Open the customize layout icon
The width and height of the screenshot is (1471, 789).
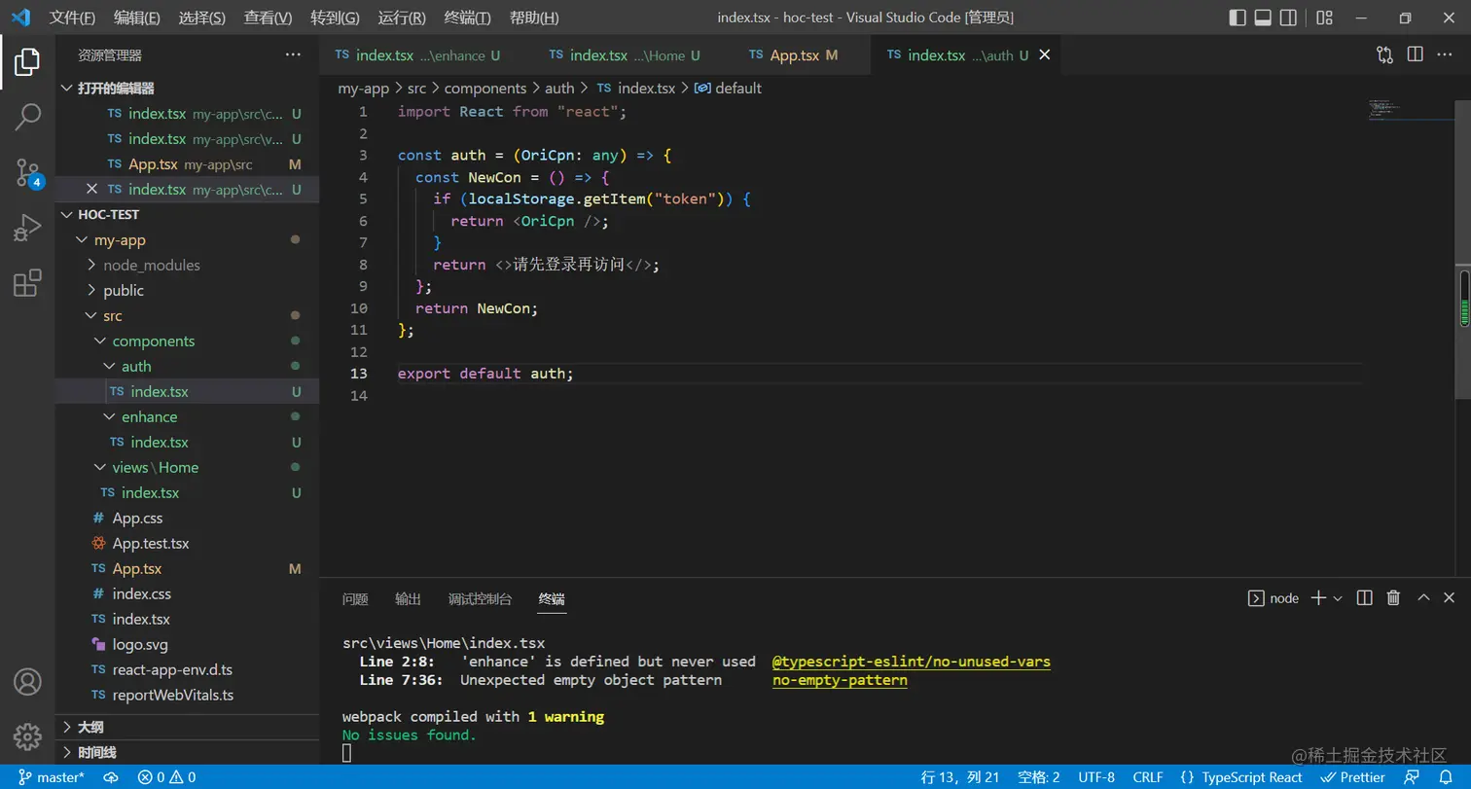pos(1324,18)
